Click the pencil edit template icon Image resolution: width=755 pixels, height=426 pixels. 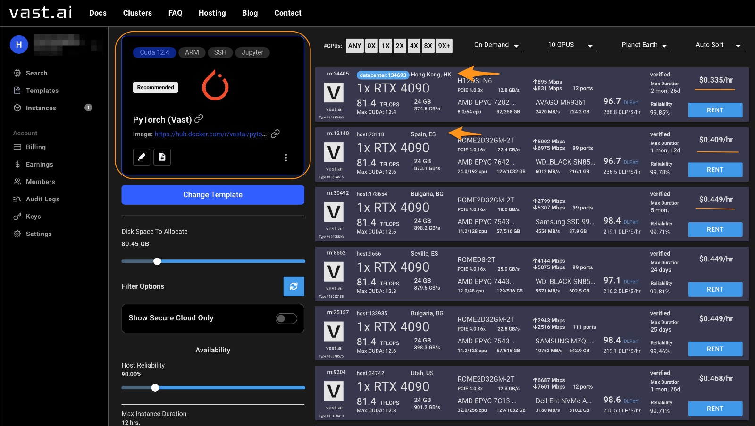141,157
